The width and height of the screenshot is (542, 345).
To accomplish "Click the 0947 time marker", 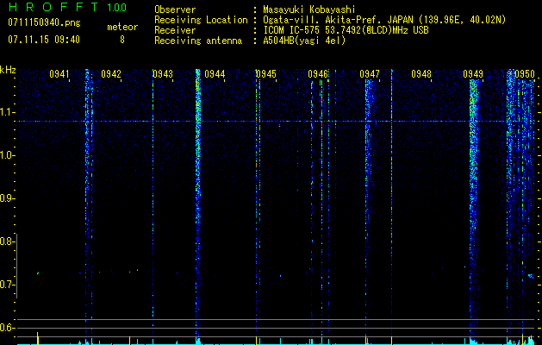I will click(x=370, y=74).
